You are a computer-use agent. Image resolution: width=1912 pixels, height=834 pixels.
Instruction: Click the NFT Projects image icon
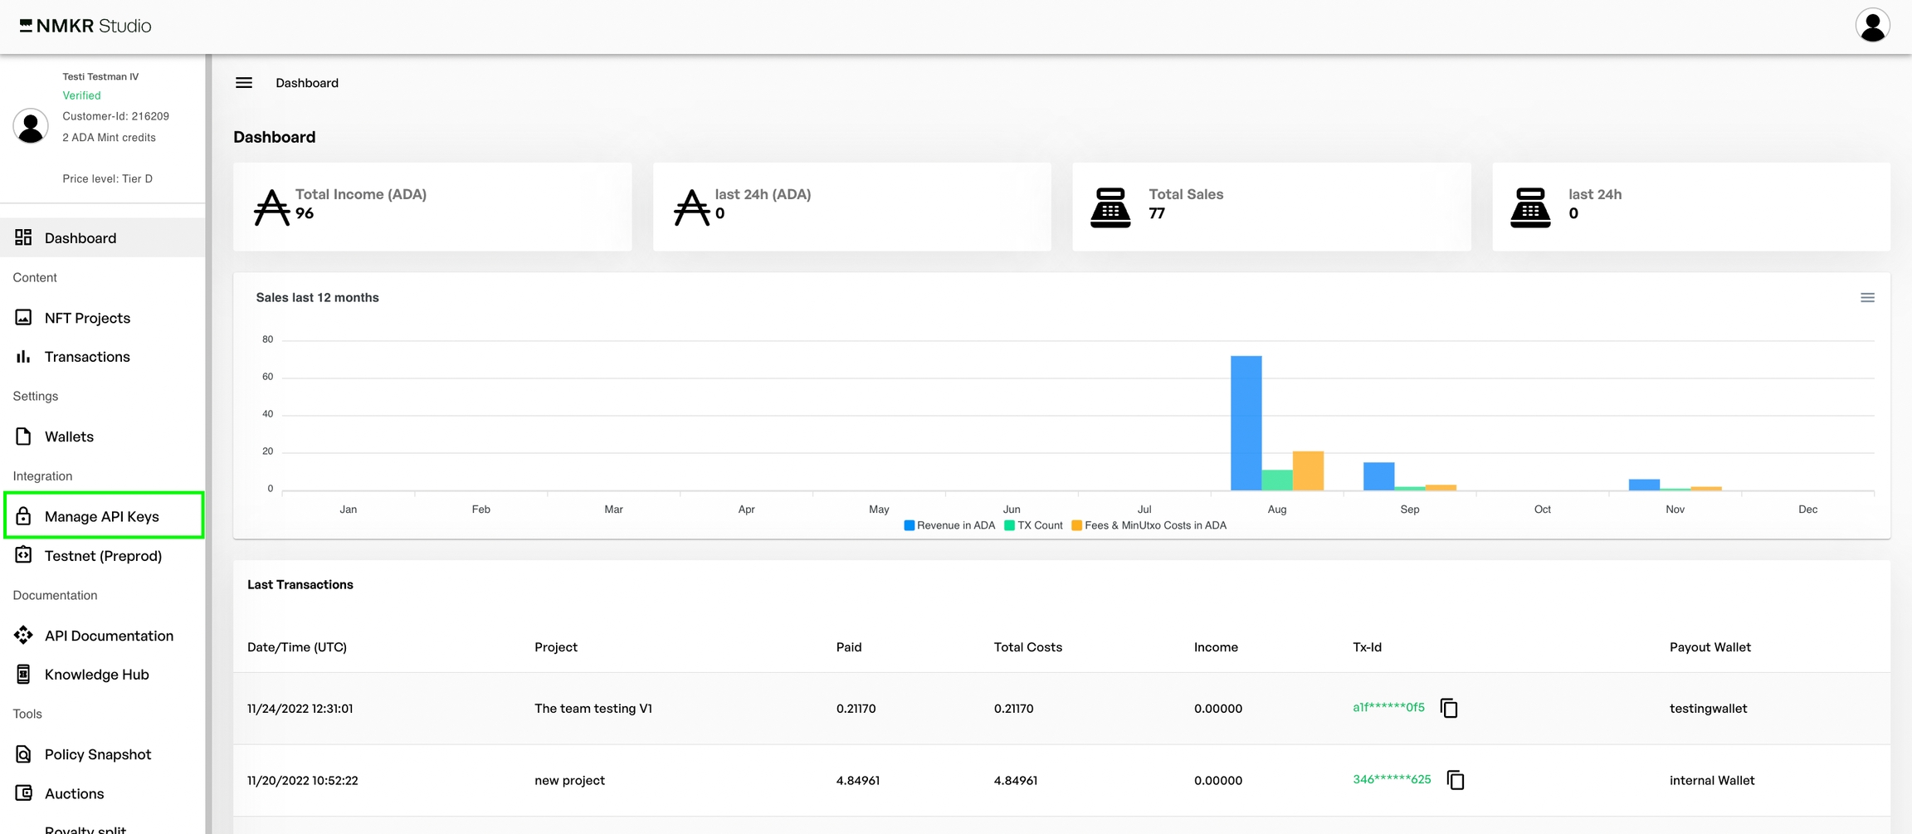click(23, 318)
